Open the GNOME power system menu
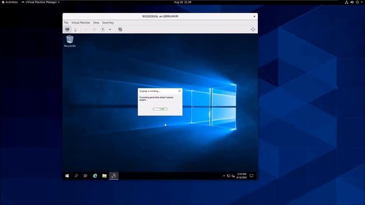 click(358, 2)
